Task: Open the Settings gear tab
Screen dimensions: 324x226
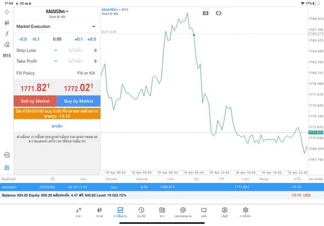Action: tap(246, 212)
